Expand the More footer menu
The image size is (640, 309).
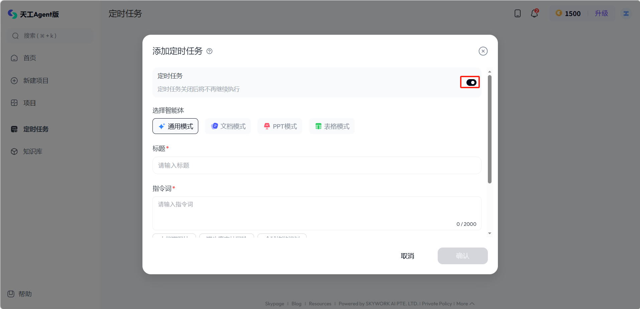[465, 304]
